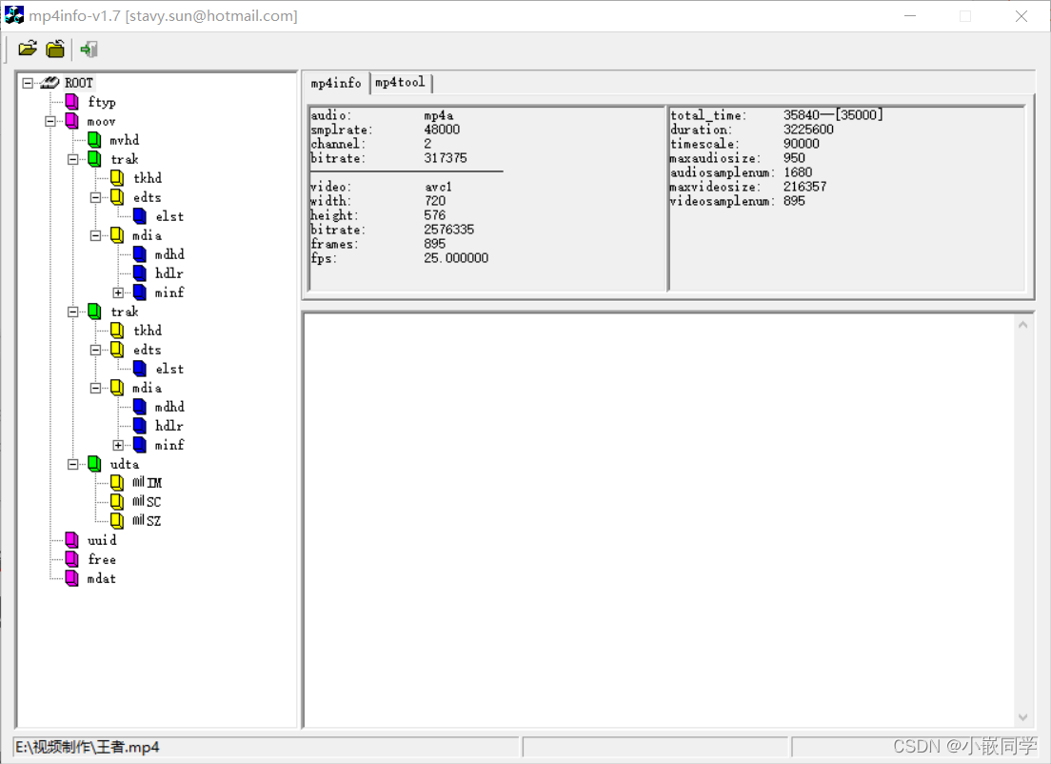Click the second green trak box icon
Screen dimensions: 1051x764
pos(94,312)
